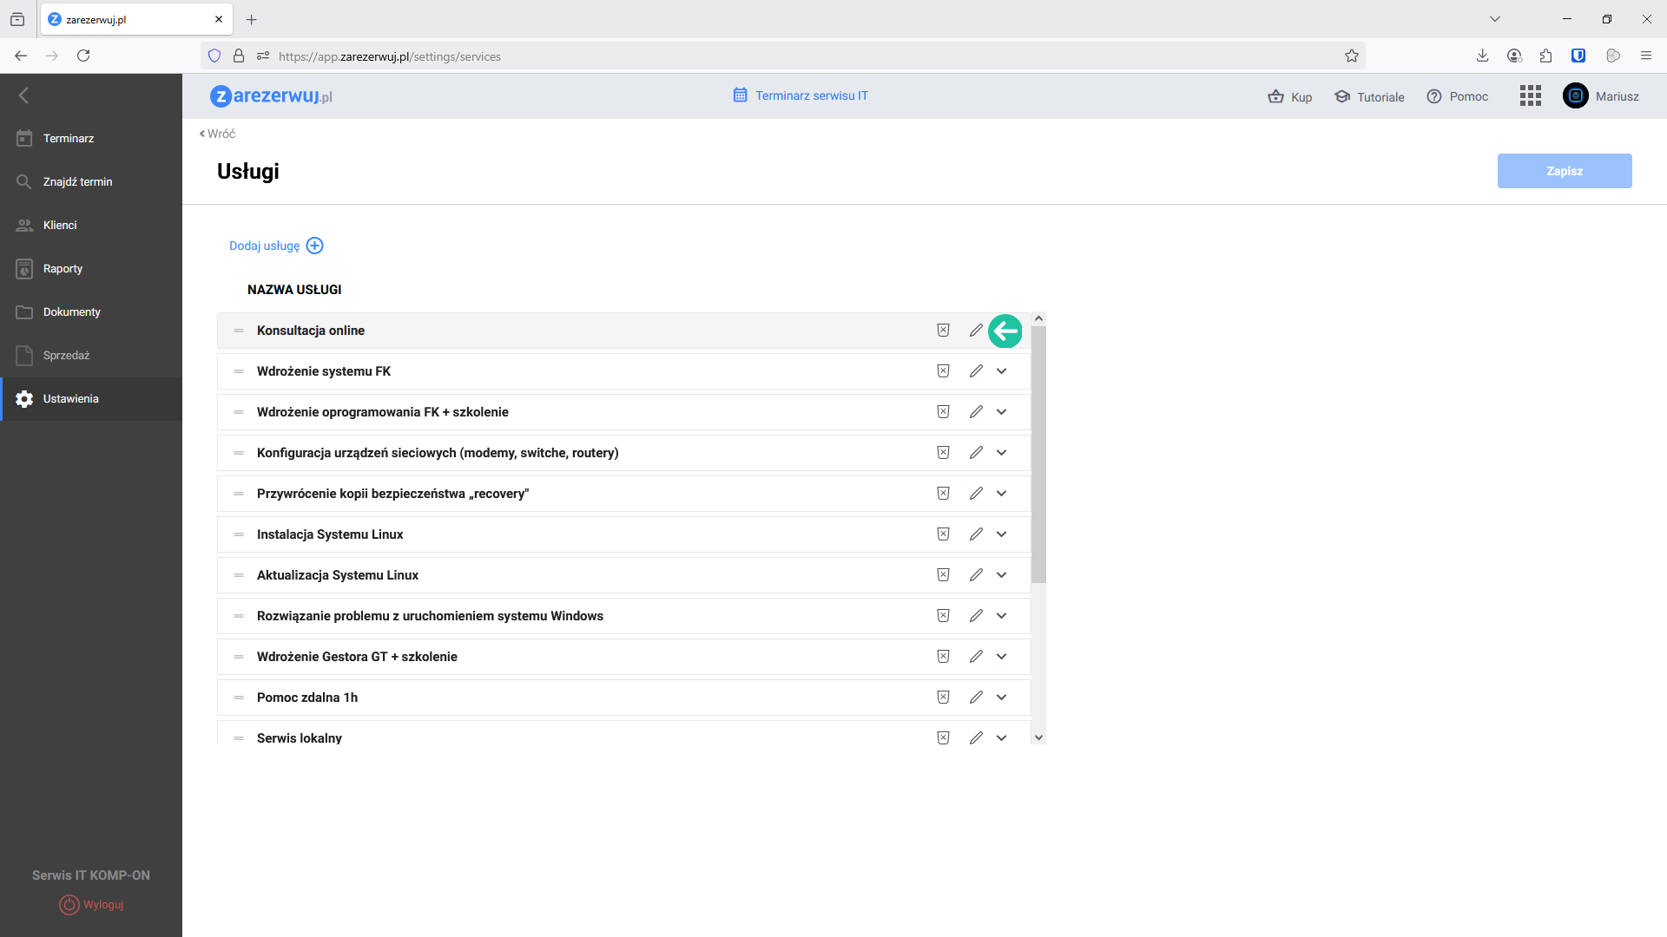Screen dimensions: 1667x937
Task: Go to Klienci in the sidebar
Action: [x=91, y=226]
